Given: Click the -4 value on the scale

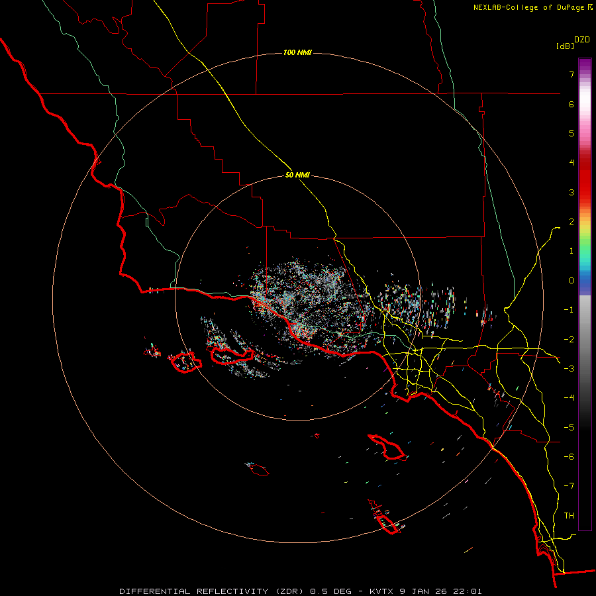Looking at the screenshot, I should pyautogui.click(x=569, y=398).
